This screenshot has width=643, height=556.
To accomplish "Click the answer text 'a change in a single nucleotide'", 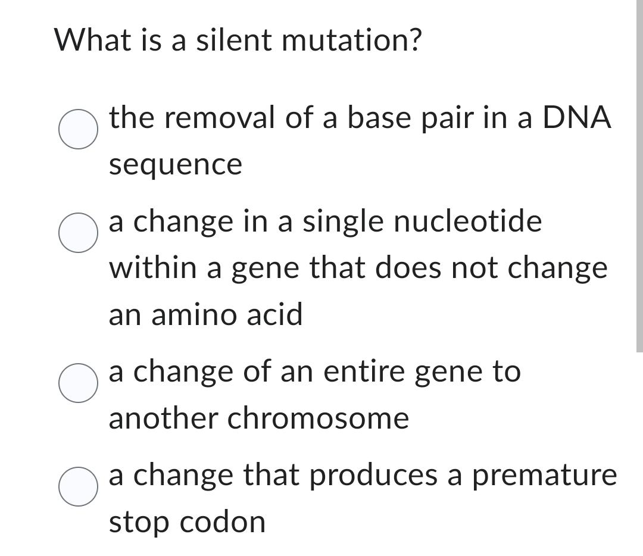I will (x=325, y=221).
